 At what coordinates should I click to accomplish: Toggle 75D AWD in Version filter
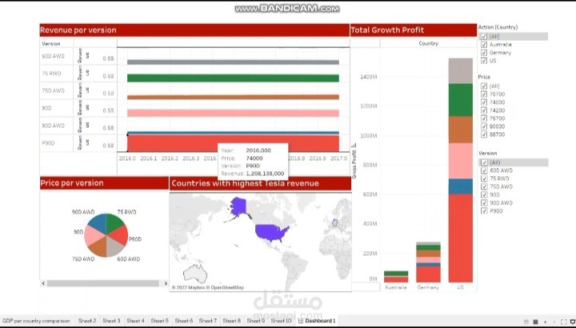coord(484,186)
